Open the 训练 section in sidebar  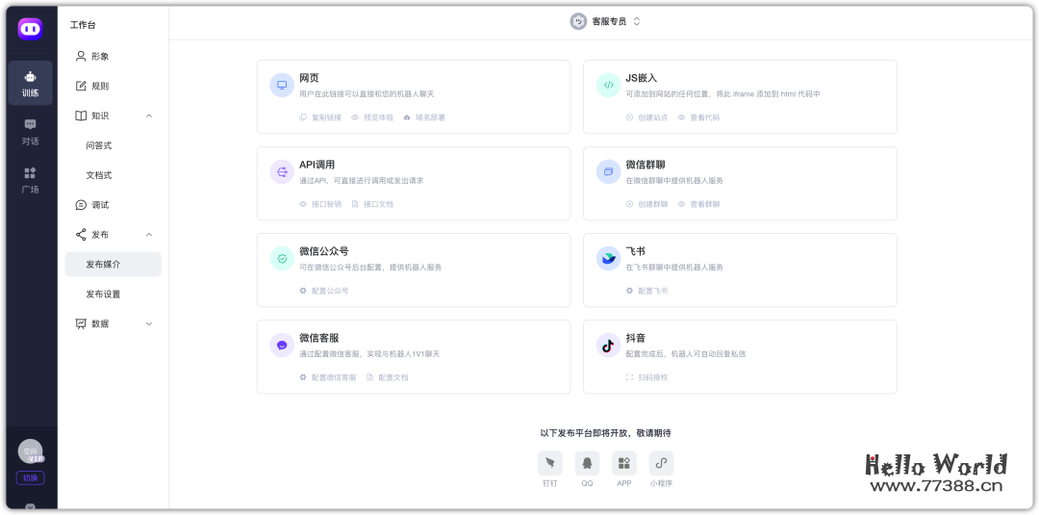[x=31, y=84]
